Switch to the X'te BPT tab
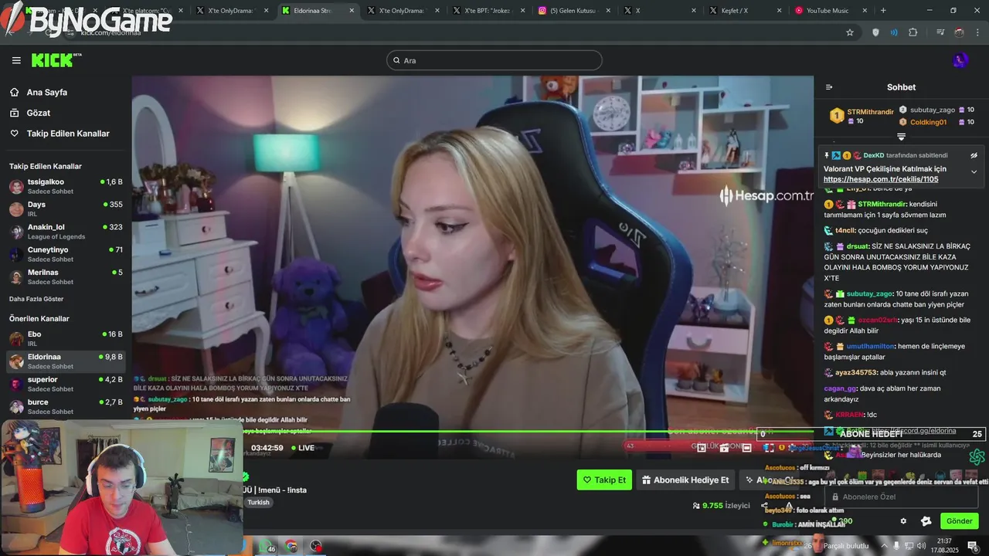This screenshot has height=556, width=989. click(488, 11)
